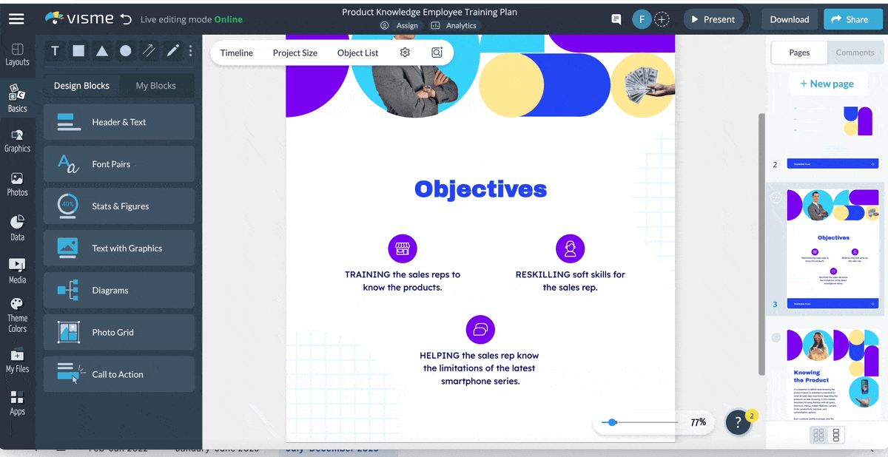Open more shape tools vertical dots
Screen dimensions: 888x457
[190, 51]
